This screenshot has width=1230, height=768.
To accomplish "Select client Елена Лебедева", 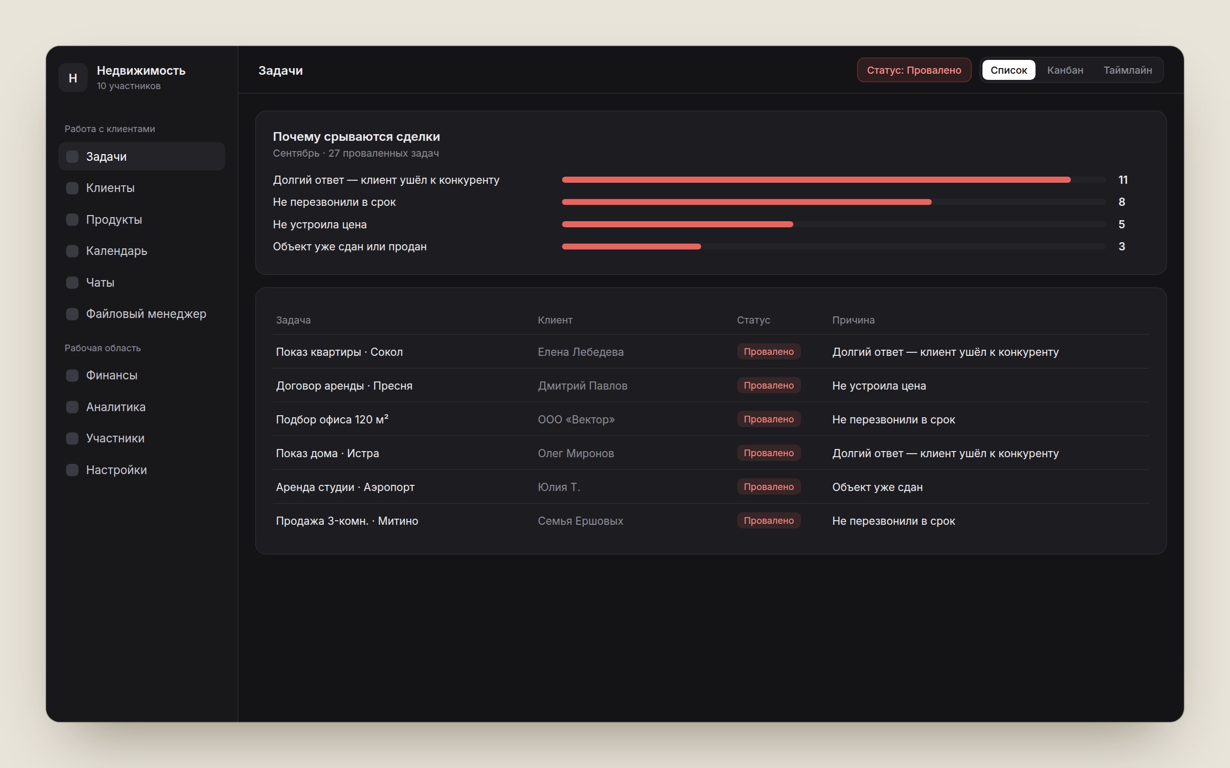I will (x=581, y=352).
